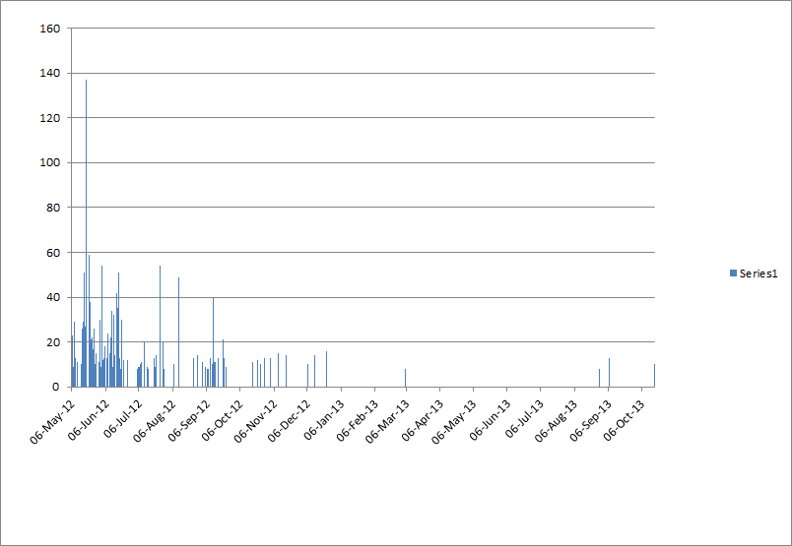
Task: Click the 06-May-13 date axis label
Action: tap(454, 421)
